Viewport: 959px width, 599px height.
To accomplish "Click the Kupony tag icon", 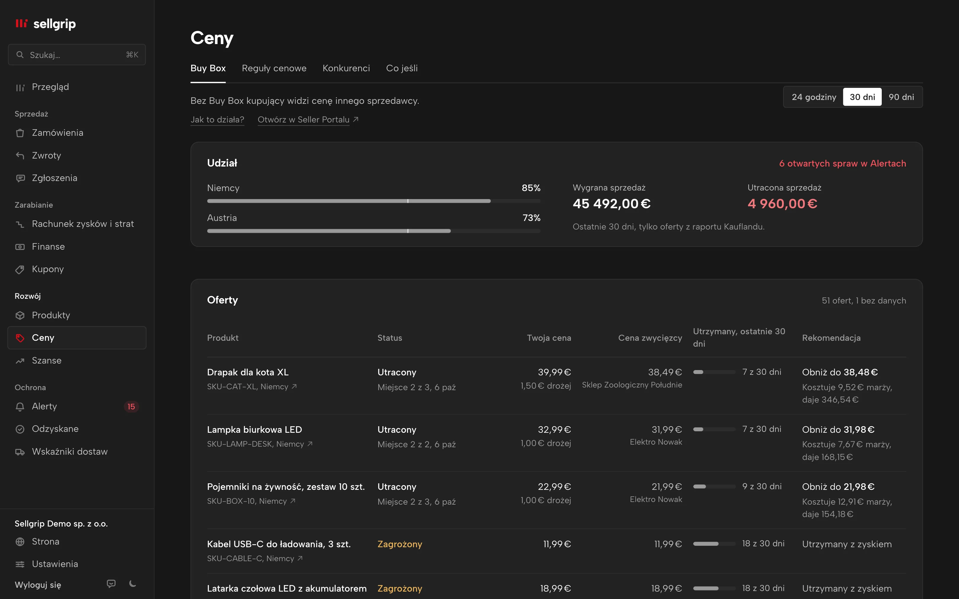I will pos(20,269).
